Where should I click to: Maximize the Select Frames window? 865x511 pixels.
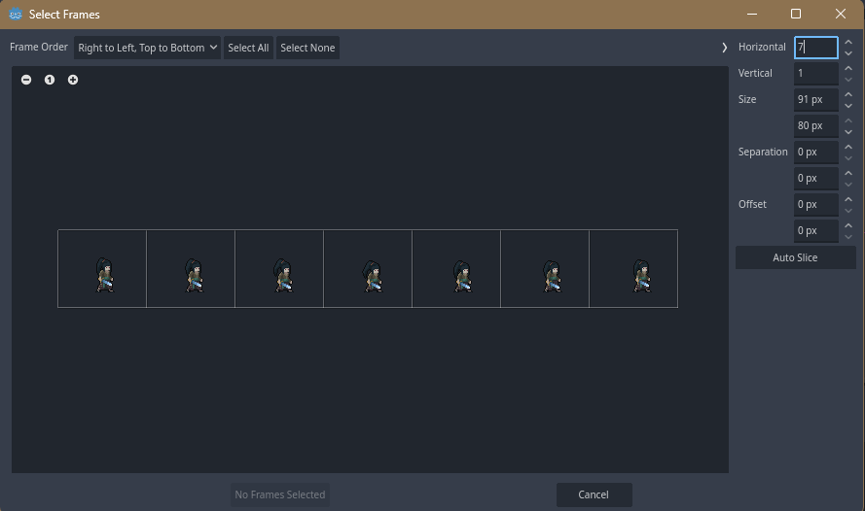[x=796, y=15]
